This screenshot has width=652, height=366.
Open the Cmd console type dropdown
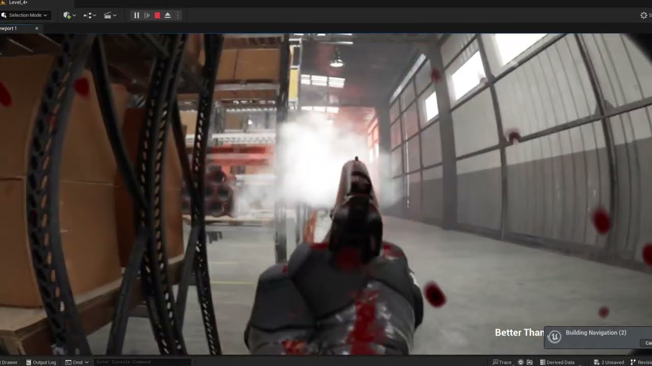click(77, 362)
